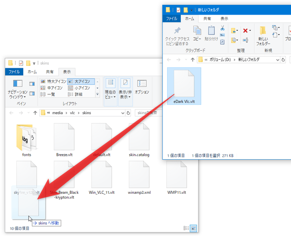Refresh the skins folder address bar
The width and height of the screenshot is (291, 236).
[x=129, y=113]
